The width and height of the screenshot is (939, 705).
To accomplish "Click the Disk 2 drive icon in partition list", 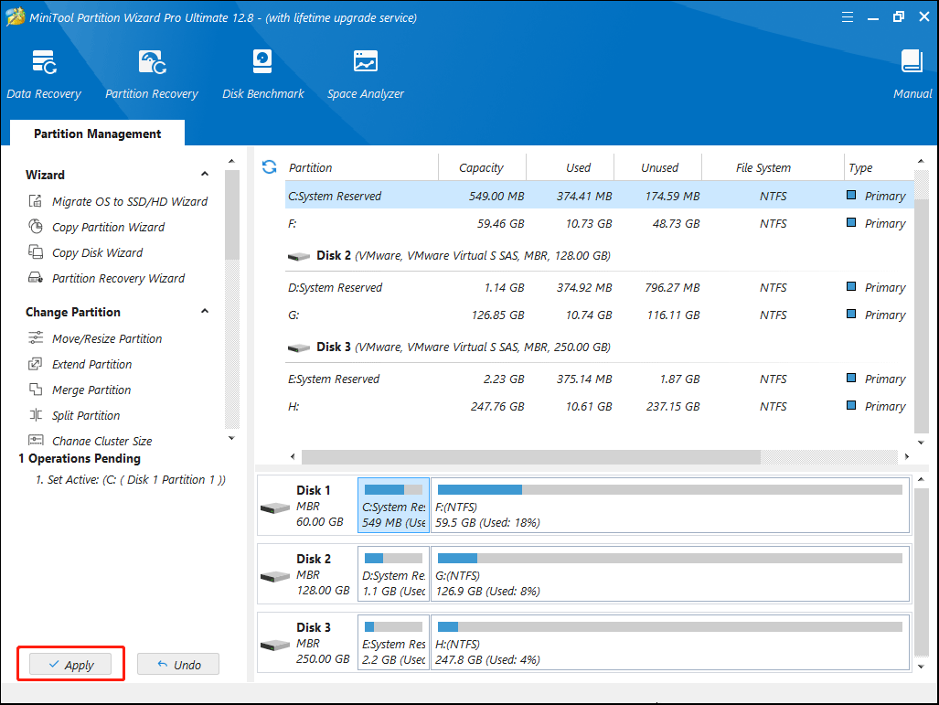I will click(299, 256).
